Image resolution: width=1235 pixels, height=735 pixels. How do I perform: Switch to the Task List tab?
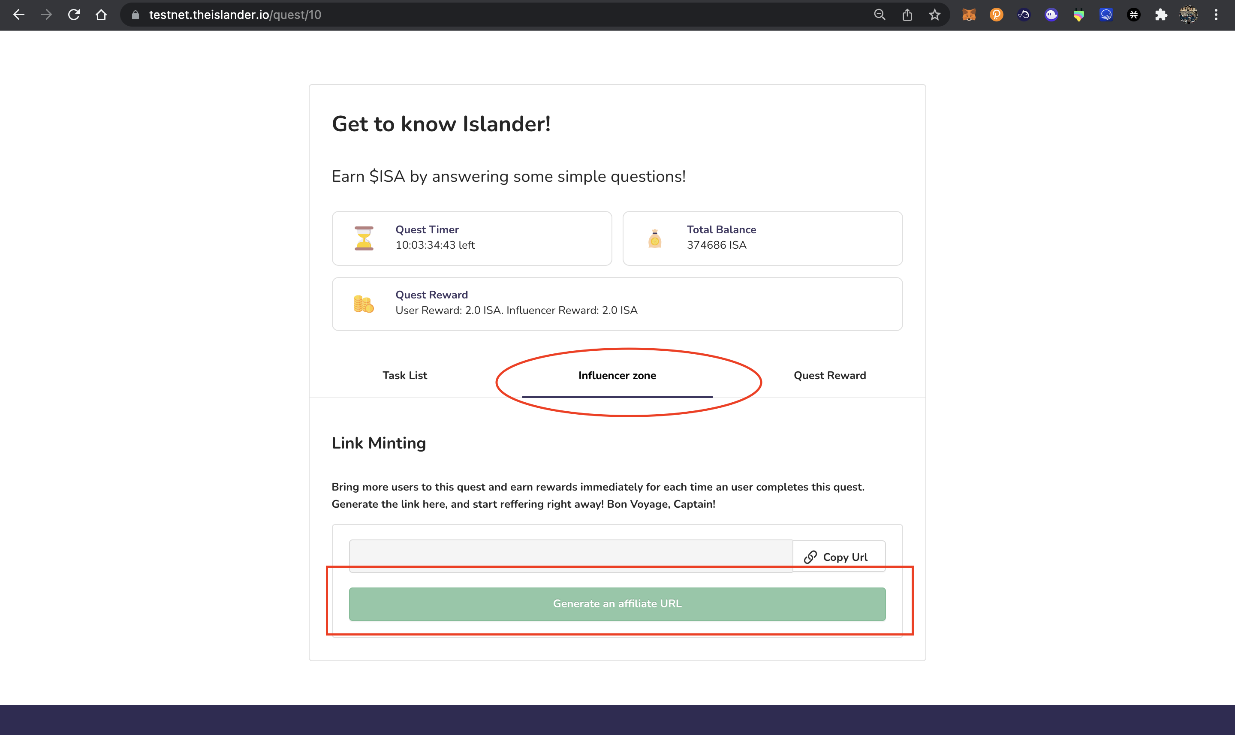pyautogui.click(x=404, y=375)
